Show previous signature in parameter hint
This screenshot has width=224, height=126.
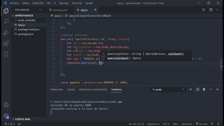[103, 54]
